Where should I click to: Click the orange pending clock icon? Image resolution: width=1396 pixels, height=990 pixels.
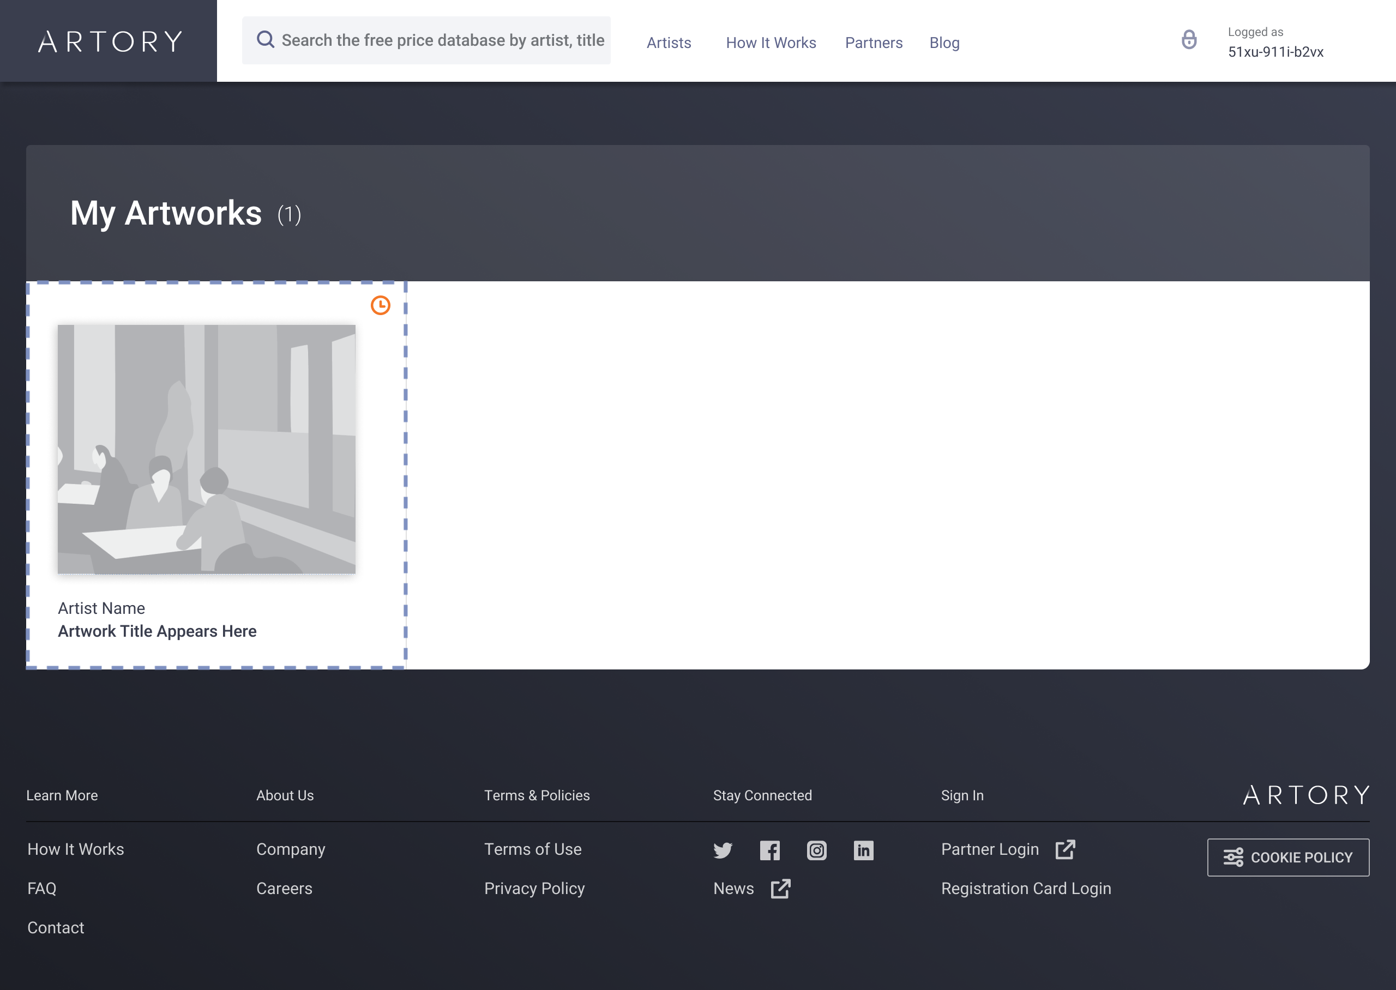(x=381, y=305)
